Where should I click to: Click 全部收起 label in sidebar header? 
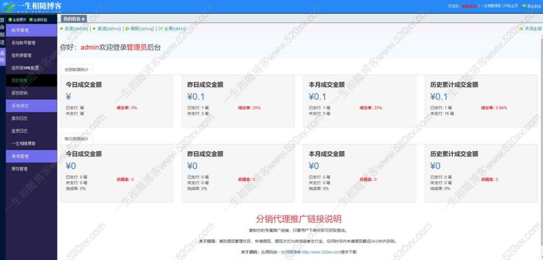[40, 20]
